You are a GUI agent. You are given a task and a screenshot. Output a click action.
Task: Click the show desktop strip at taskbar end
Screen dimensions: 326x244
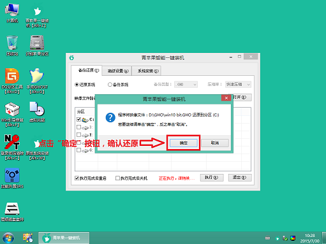[324, 238]
